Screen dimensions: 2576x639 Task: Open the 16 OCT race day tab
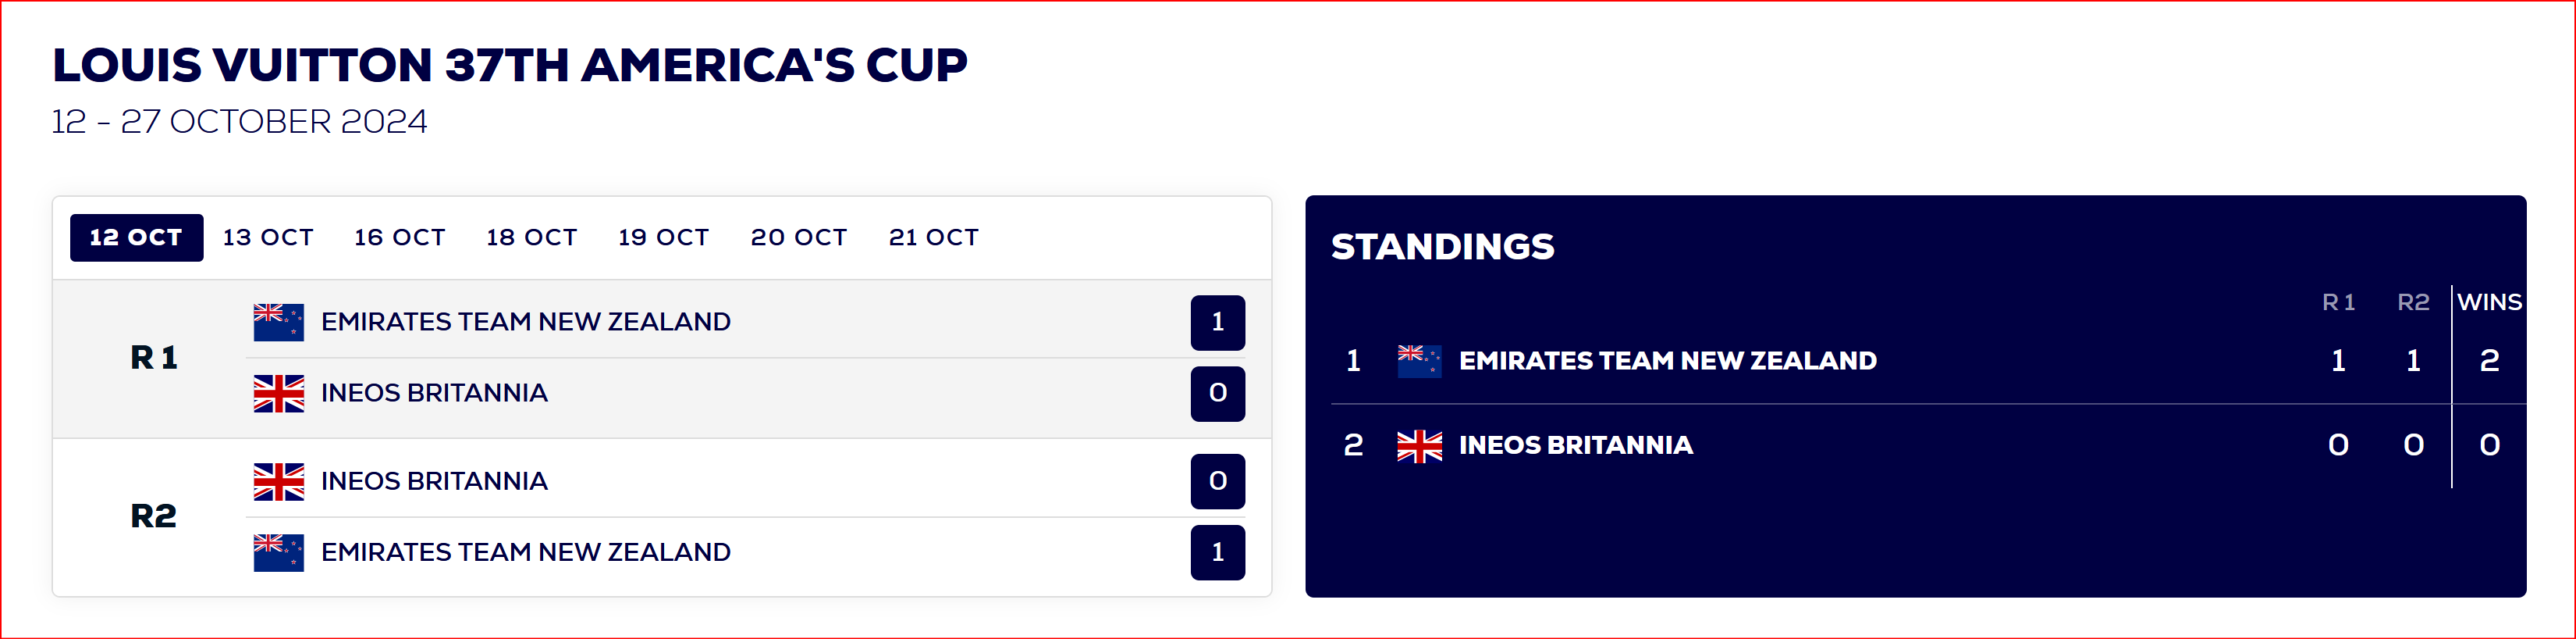pyautogui.click(x=399, y=237)
